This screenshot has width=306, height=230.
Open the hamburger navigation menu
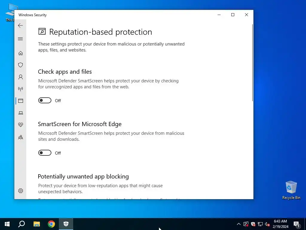(x=20, y=39)
